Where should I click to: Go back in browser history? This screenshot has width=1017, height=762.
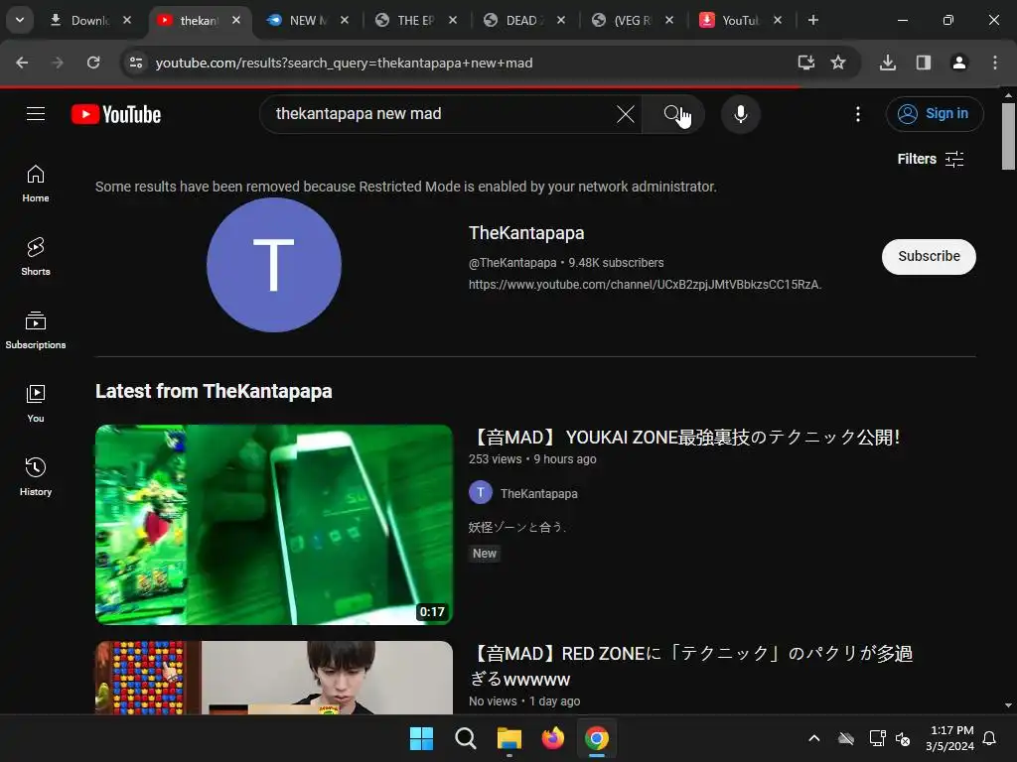[22, 63]
